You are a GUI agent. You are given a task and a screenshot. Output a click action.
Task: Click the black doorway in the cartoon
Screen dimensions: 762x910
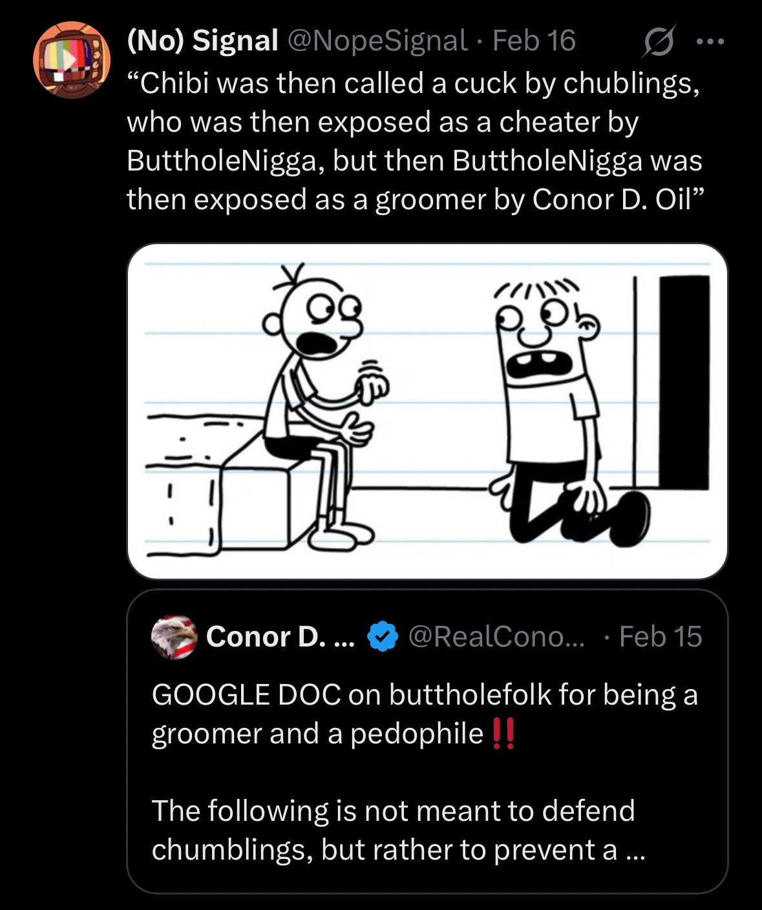click(684, 381)
